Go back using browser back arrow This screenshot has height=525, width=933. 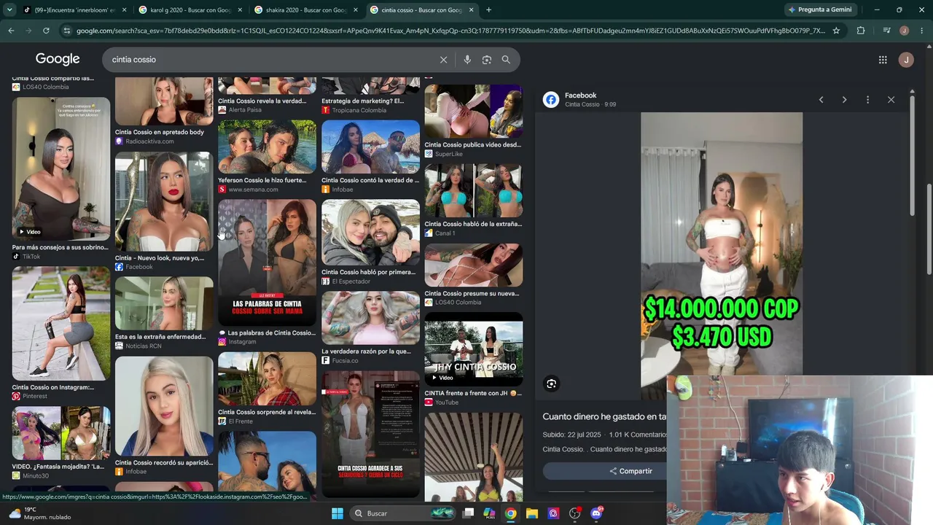coord(11,31)
